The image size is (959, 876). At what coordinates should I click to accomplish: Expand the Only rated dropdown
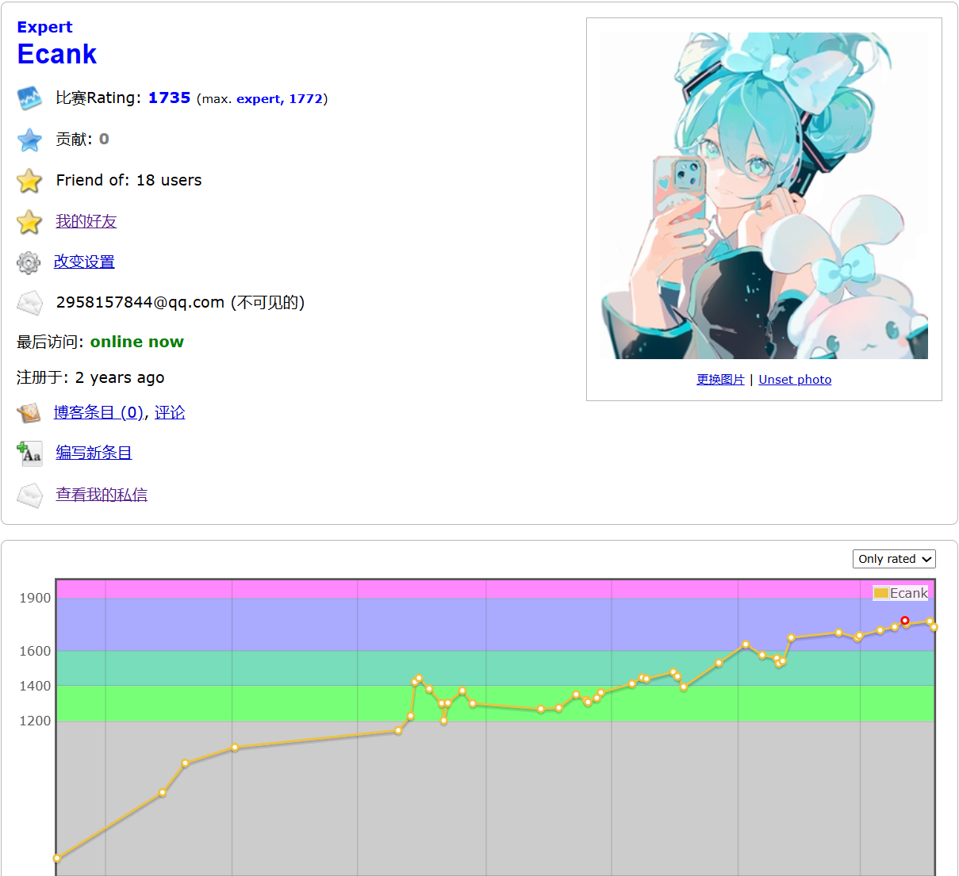click(x=894, y=559)
